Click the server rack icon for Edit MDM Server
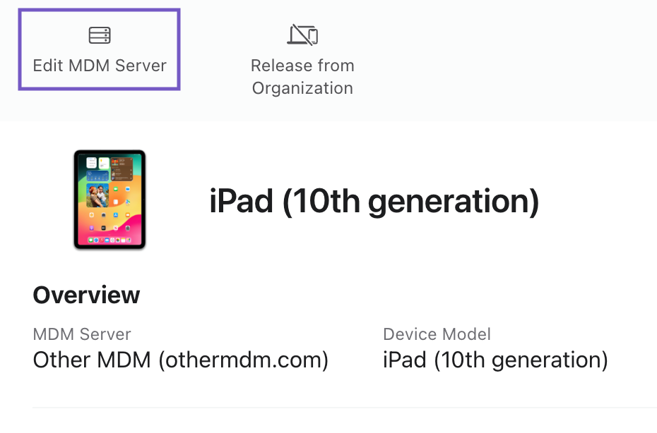Viewport: 657px width, 433px height. (x=100, y=35)
